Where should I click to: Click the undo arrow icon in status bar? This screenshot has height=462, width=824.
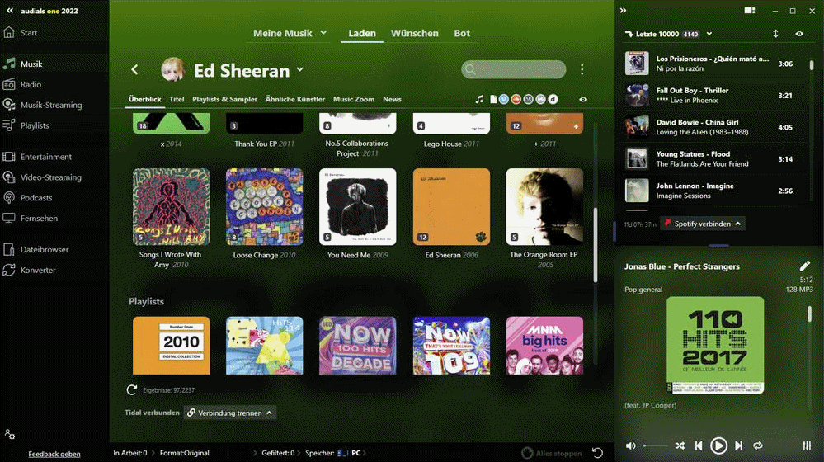coord(597,453)
